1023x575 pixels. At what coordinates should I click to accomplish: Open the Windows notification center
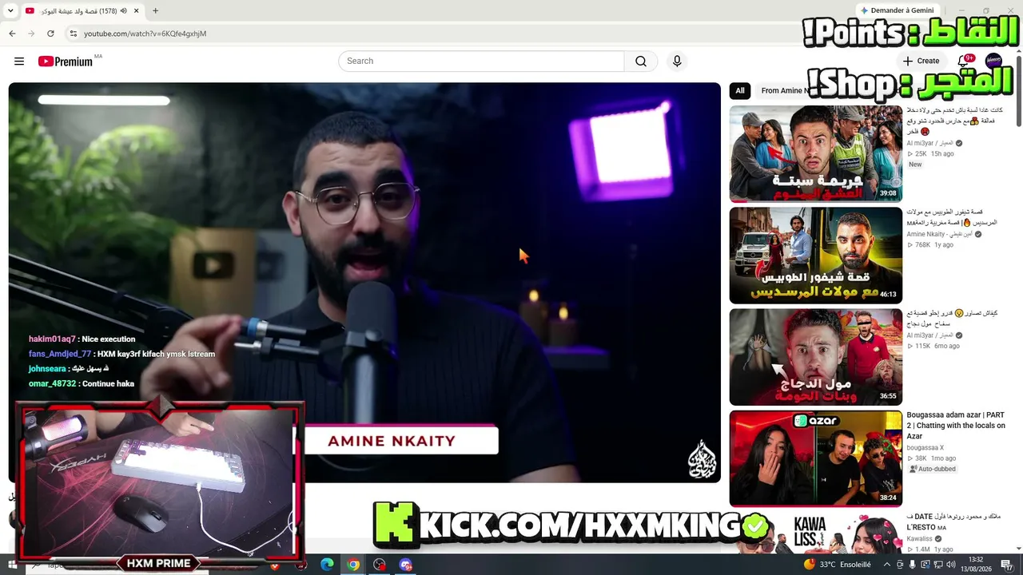(1006, 565)
